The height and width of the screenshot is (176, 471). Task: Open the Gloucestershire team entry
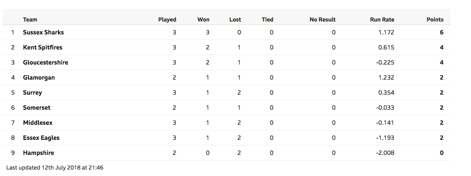point(45,62)
